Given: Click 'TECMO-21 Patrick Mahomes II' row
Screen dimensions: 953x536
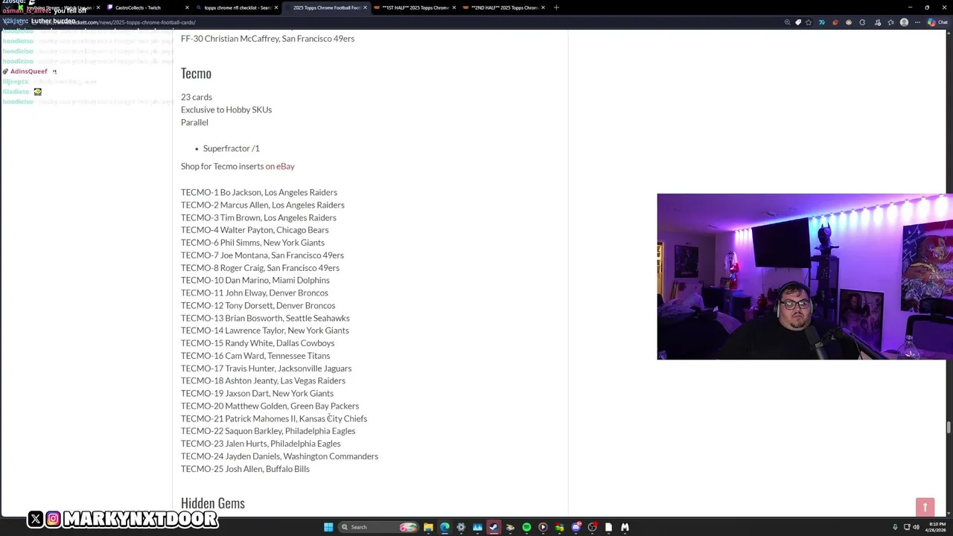Looking at the screenshot, I should pos(274,418).
